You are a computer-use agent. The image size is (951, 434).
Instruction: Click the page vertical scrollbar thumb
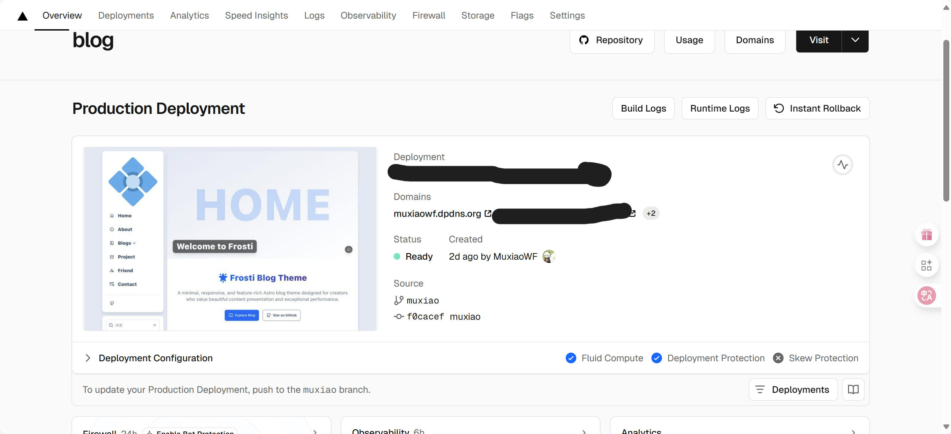point(946,120)
